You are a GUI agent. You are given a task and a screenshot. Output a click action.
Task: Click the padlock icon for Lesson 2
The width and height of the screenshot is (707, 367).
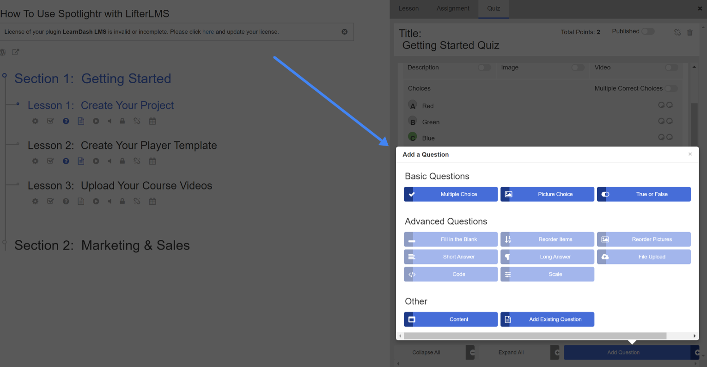pyautogui.click(x=122, y=161)
